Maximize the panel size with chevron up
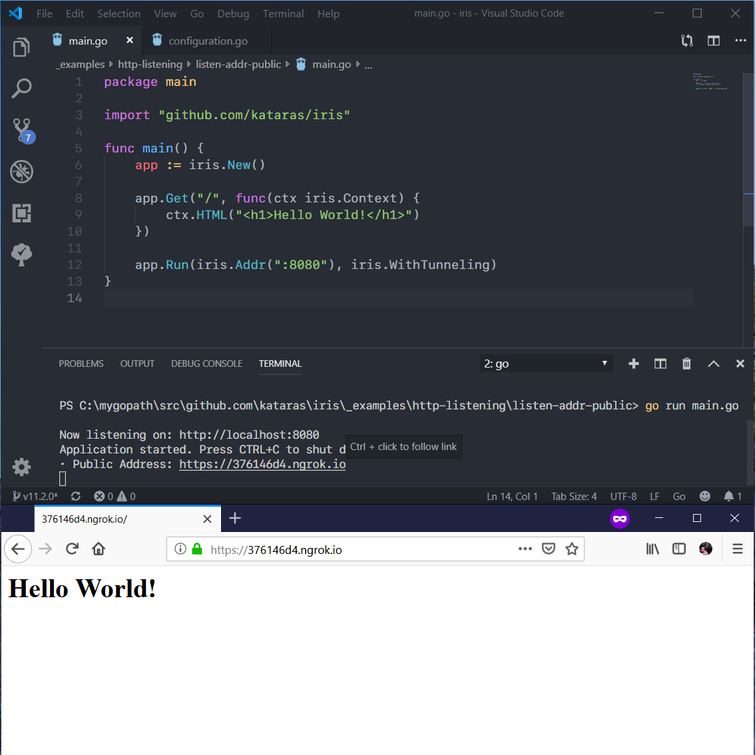The height and width of the screenshot is (755, 755). [714, 364]
